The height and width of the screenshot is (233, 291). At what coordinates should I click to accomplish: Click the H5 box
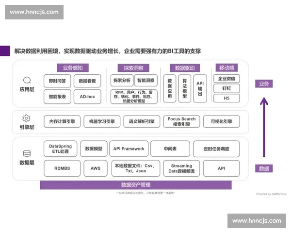point(226,98)
